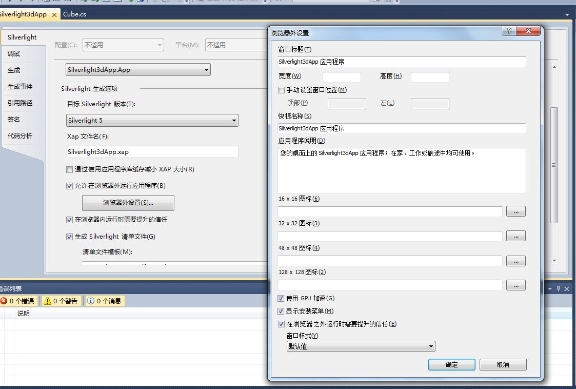
Task: Click the 取消 button to cancel
Action: click(503, 364)
